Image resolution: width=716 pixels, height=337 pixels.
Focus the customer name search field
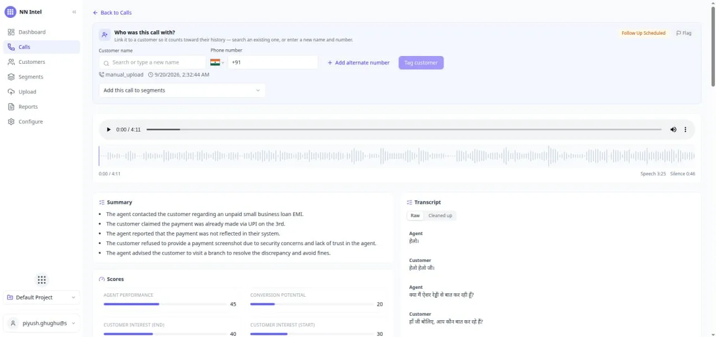(152, 62)
